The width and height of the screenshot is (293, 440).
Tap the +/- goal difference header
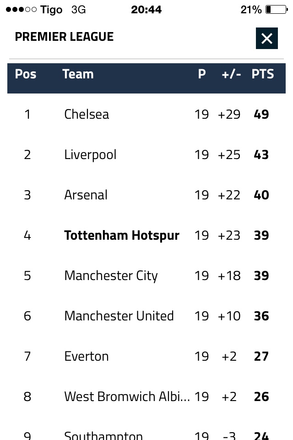point(231,74)
